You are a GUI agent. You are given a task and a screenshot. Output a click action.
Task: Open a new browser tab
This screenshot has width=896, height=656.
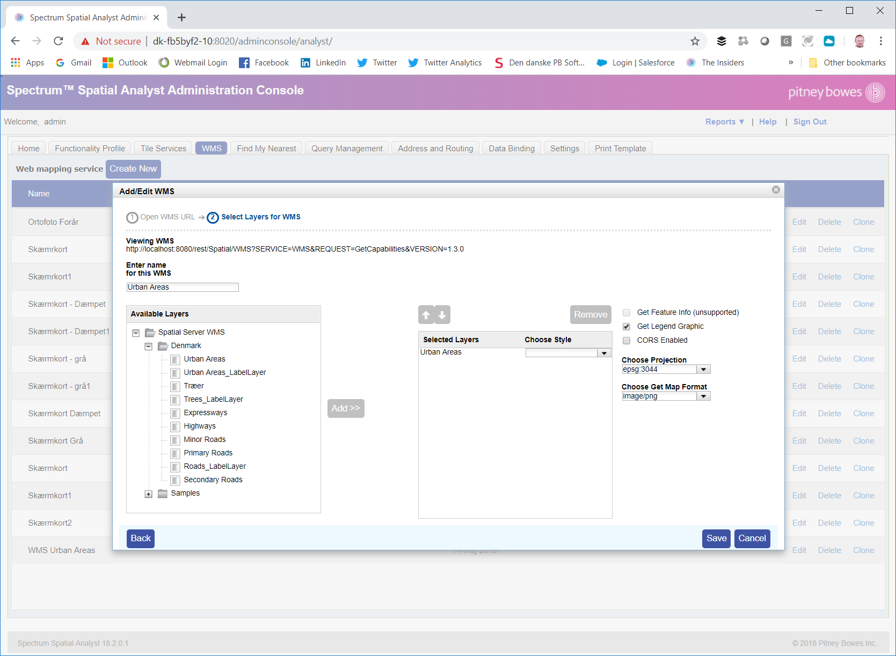click(181, 18)
